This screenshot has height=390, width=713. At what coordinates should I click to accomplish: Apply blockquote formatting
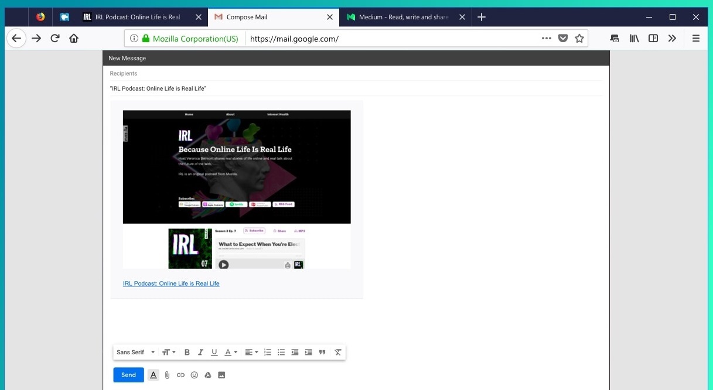(322, 353)
